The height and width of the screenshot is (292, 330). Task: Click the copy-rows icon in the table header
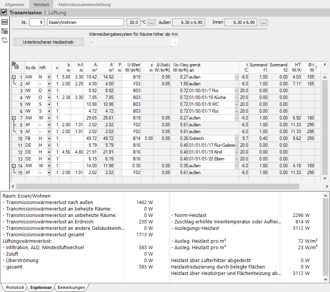click(16, 66)
